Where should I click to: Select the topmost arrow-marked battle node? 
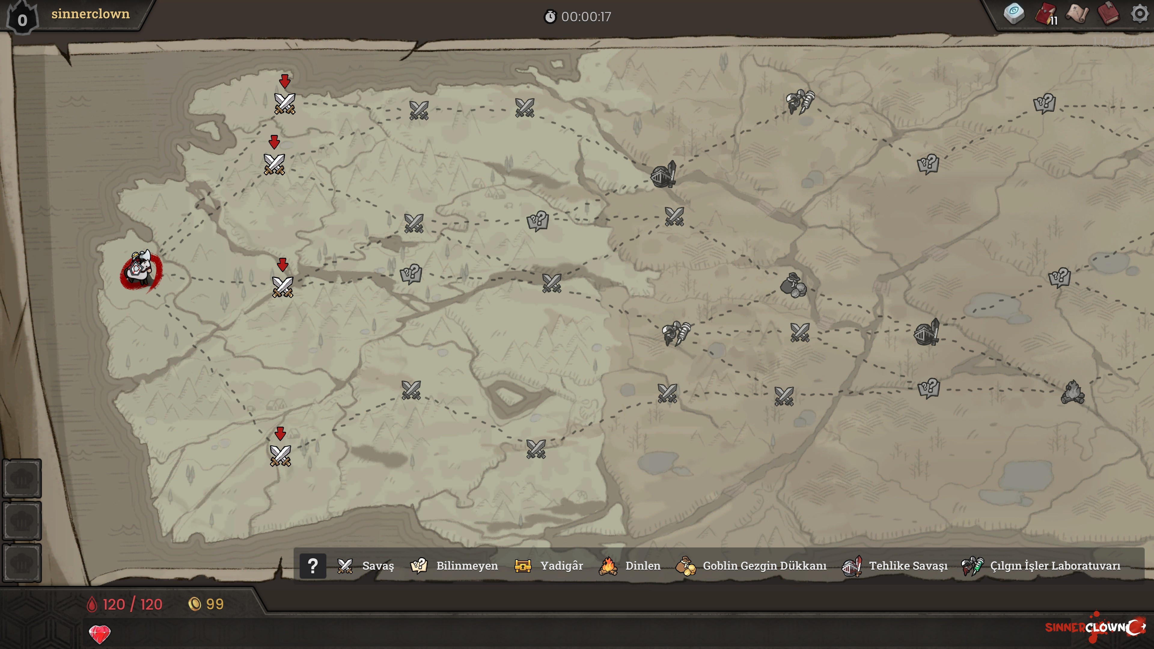point(285,103)
